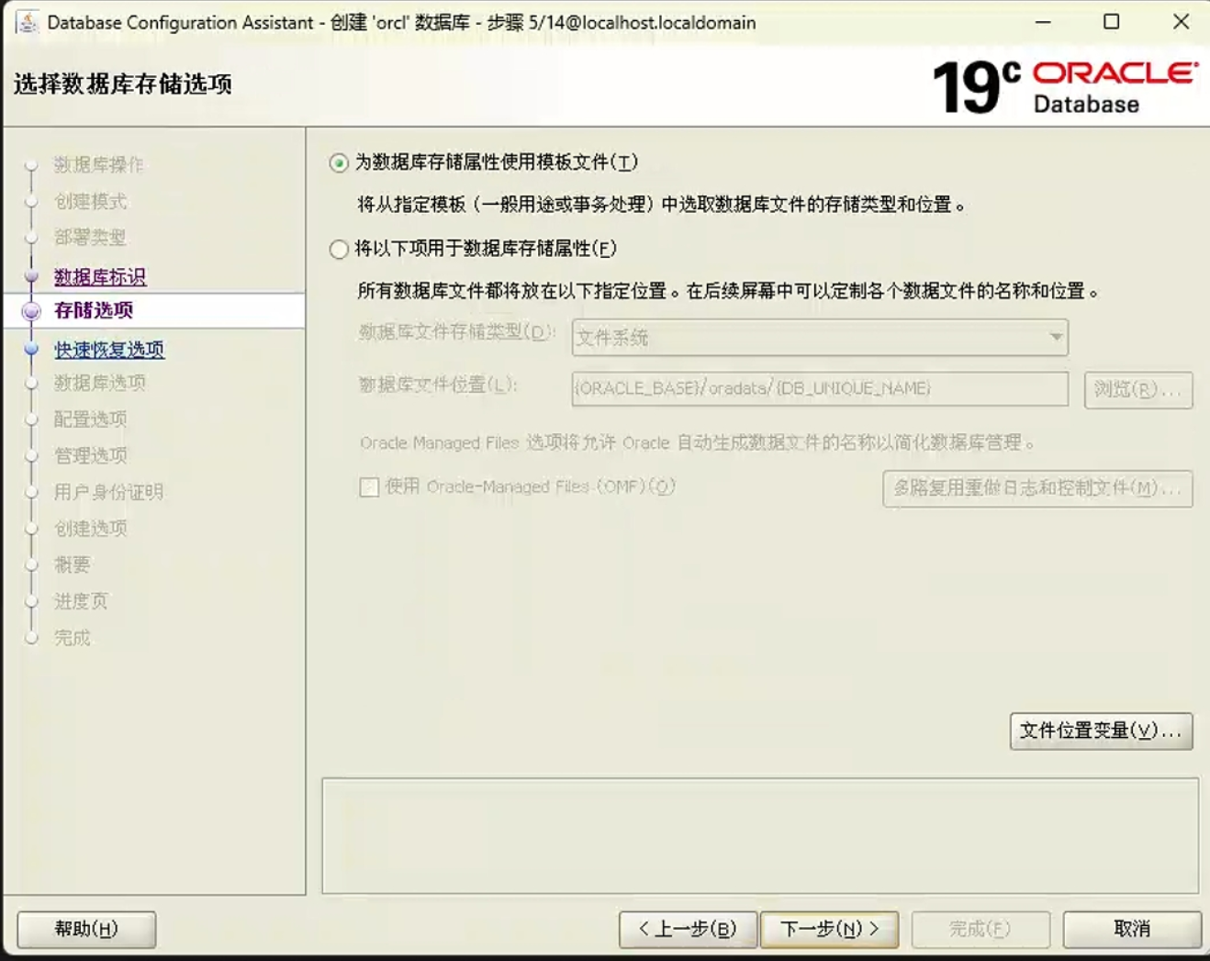The width and height of the screenshot is (1210, 961).
Task: Close the DBCA window with X
Action: 1181,22
